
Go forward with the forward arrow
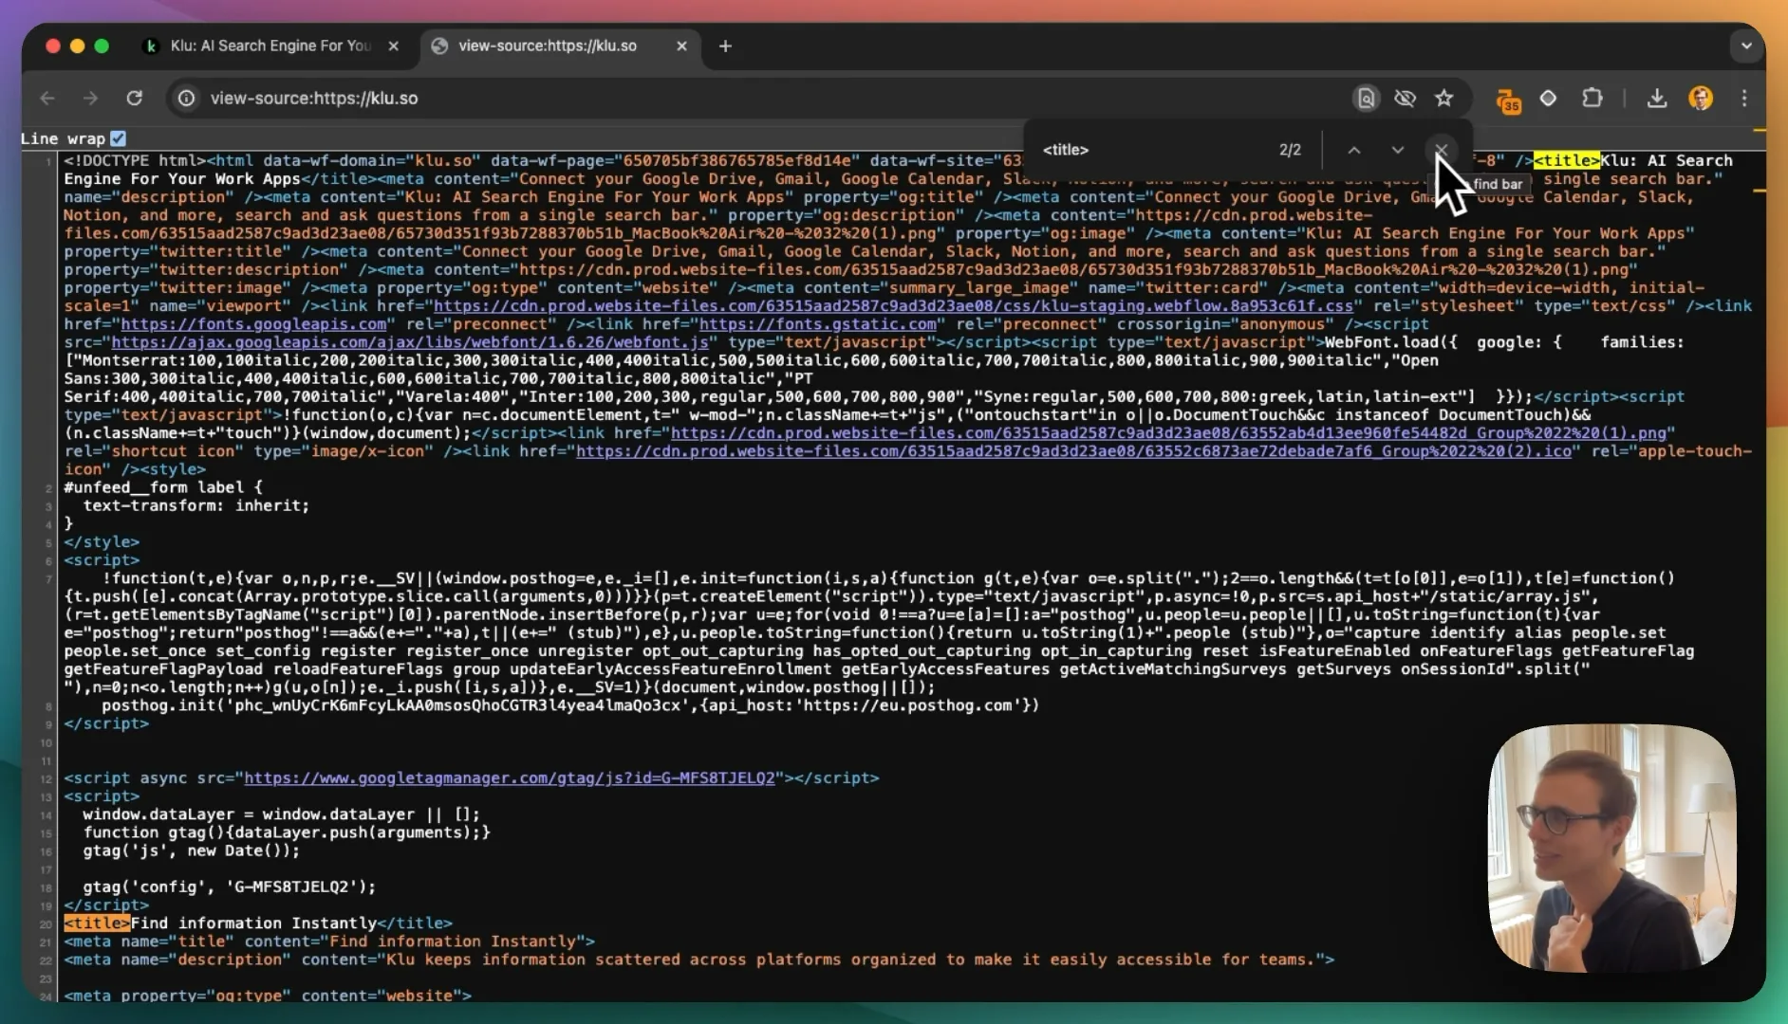tap(90, 98)
